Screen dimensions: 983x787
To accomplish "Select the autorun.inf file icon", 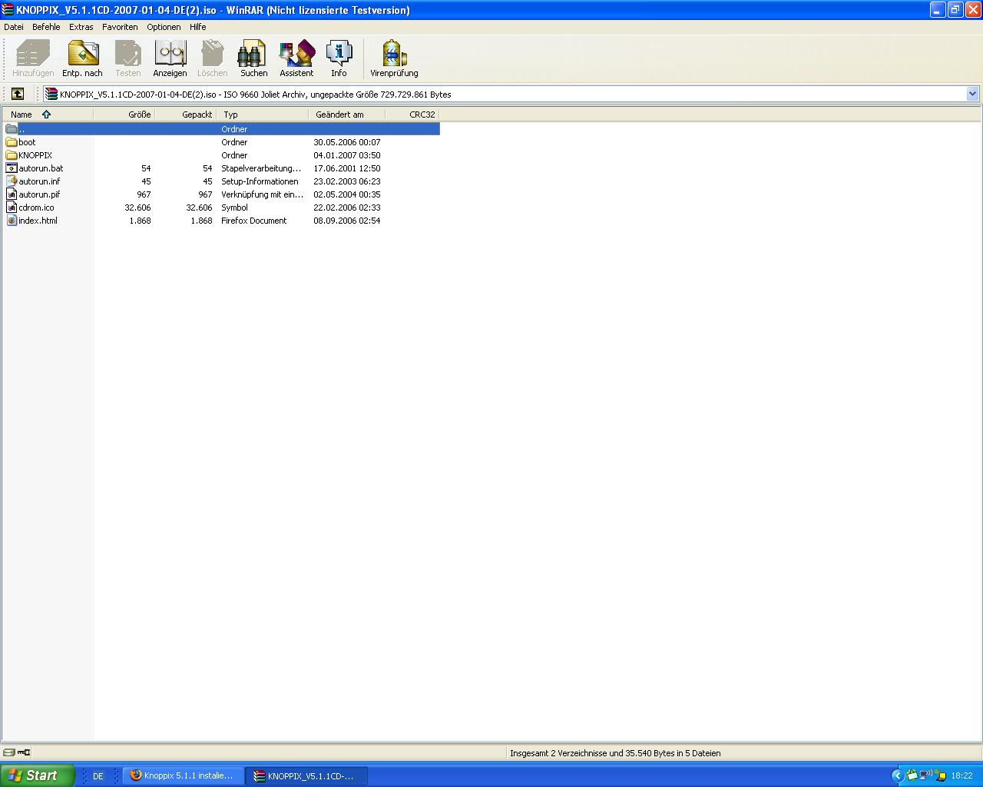I will coord(12,181).
